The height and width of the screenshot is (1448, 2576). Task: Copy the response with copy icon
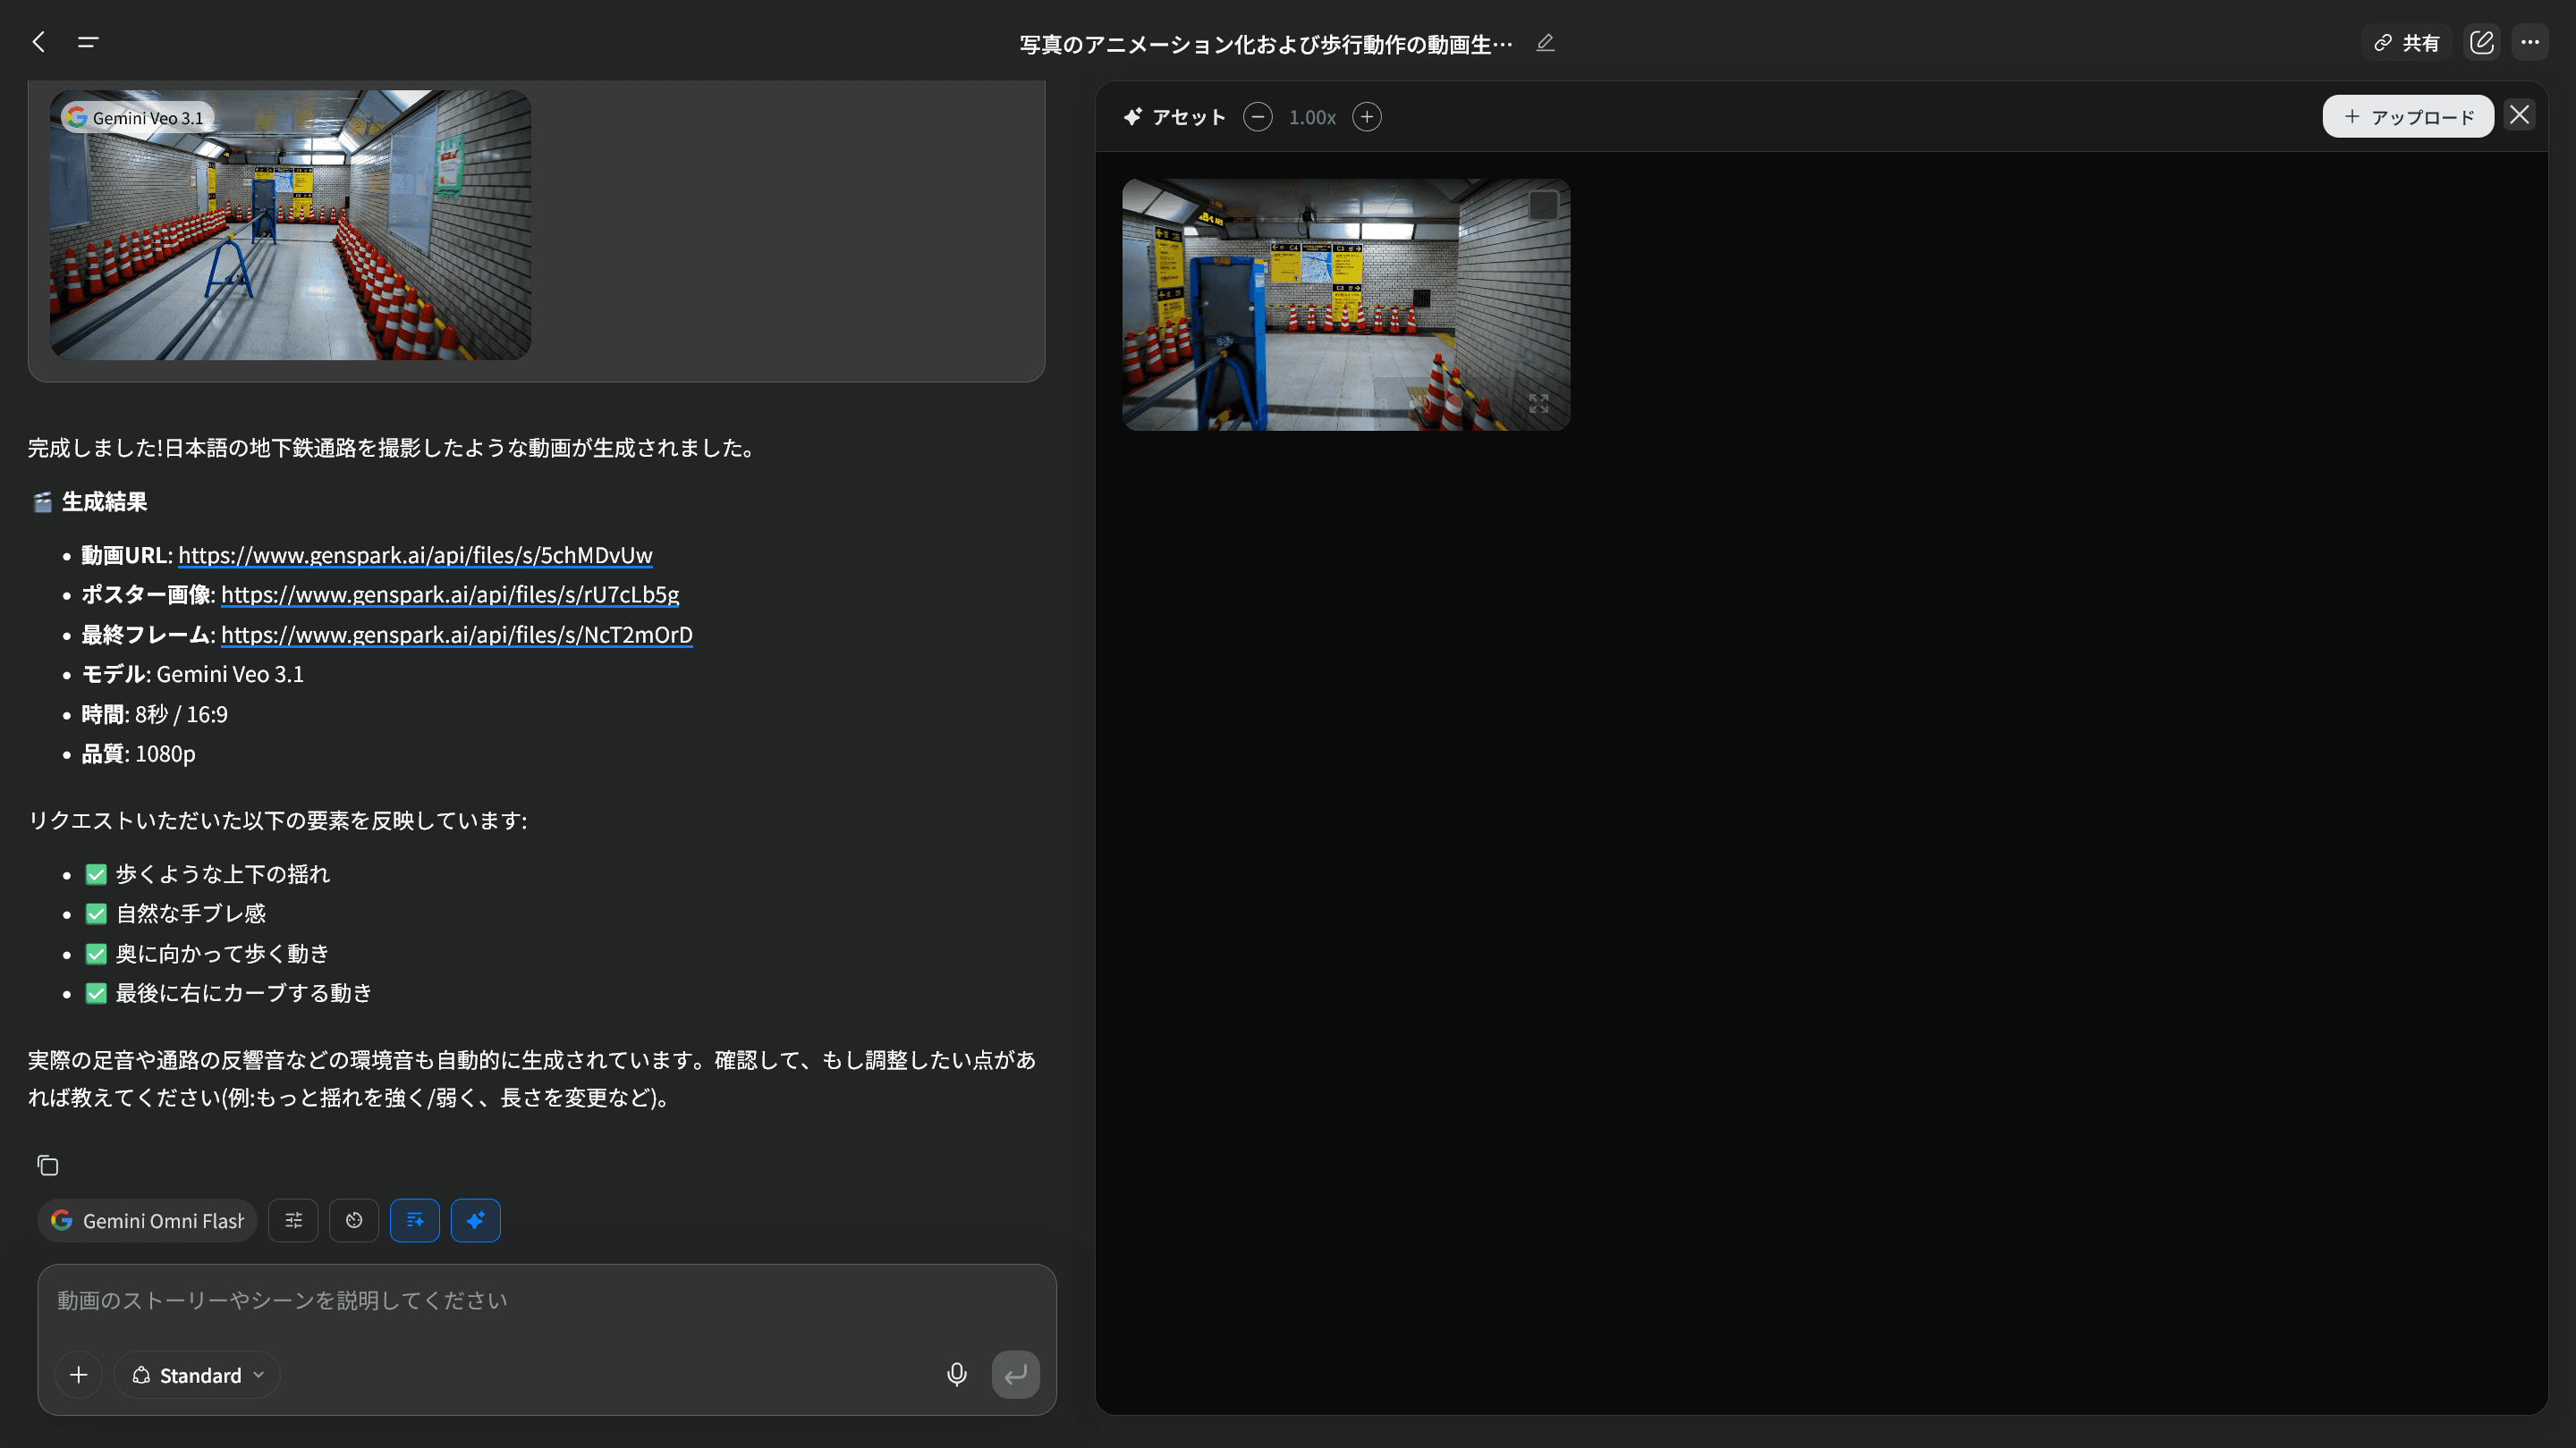[x=48, y=1166]
